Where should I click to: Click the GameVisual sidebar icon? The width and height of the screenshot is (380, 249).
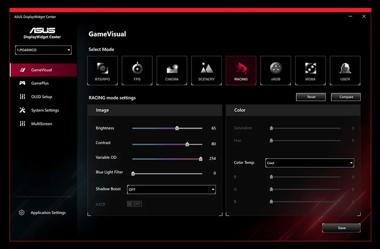point(22,70)
